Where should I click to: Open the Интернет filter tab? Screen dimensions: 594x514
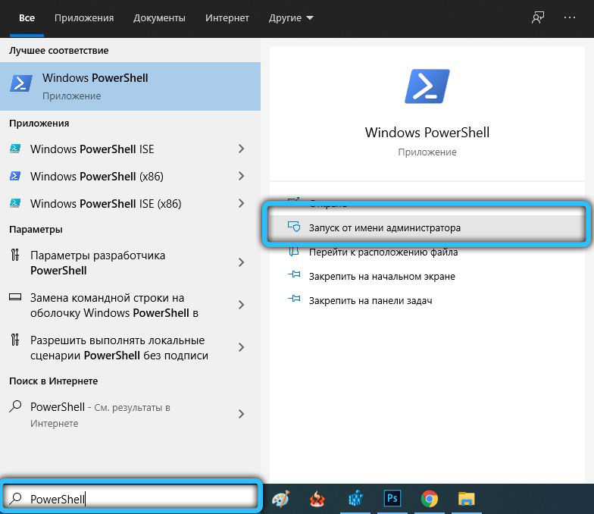227,18
